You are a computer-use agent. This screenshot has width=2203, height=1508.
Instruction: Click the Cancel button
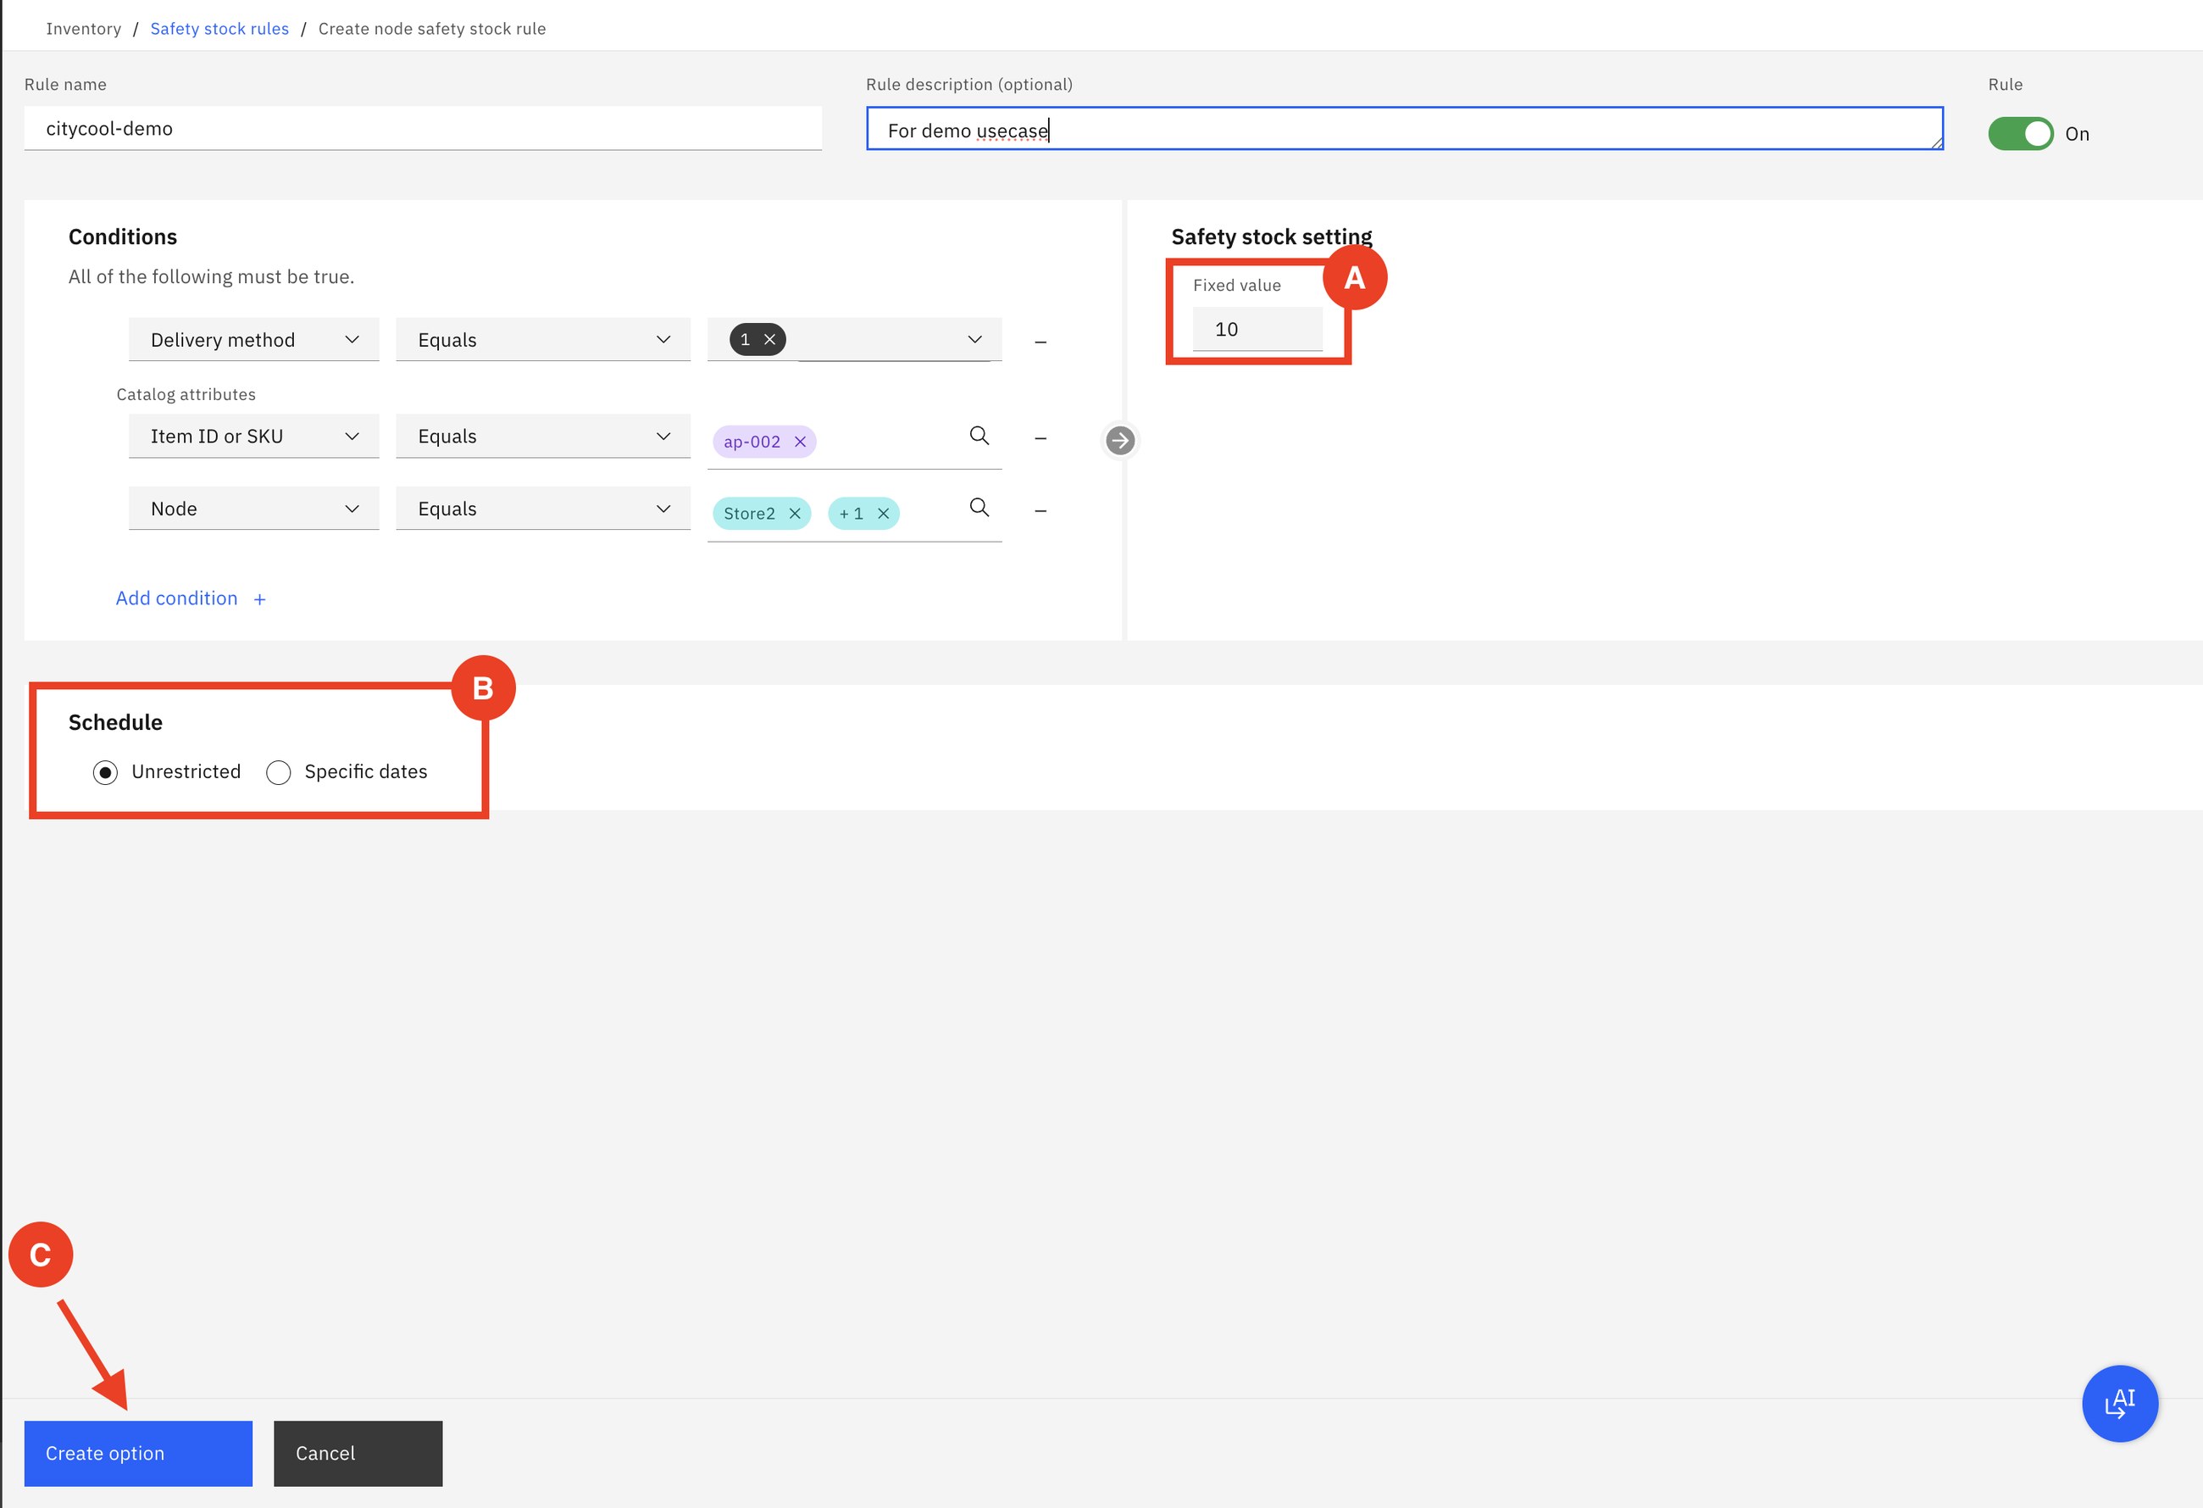pos(358,1453)
